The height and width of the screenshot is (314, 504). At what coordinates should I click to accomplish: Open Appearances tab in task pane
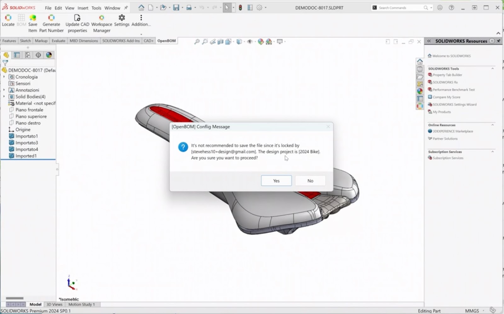(420, 91)
